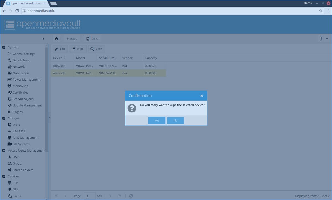Viewport: 332px width, 200px height.
Task: Click the Home icon in breadcrumb
Action: coord(57,39)
